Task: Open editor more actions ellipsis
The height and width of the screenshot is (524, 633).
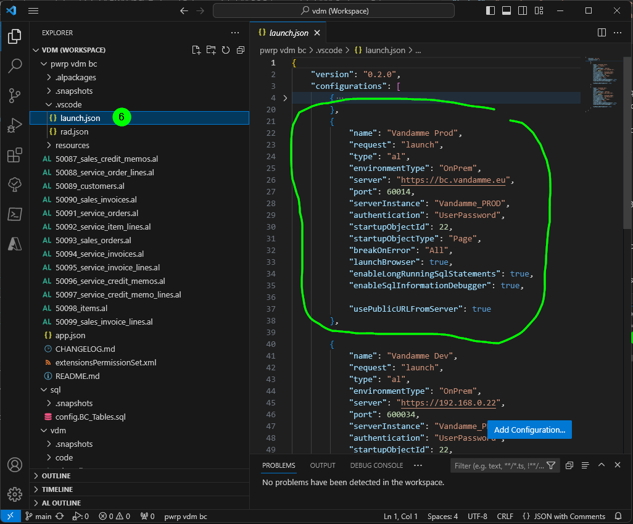Action: coord(618,33)
